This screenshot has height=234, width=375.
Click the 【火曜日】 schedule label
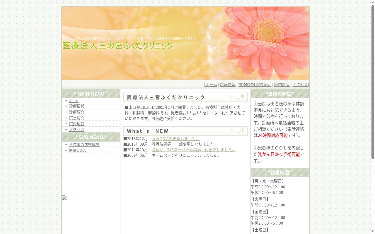tap(260, 199)
